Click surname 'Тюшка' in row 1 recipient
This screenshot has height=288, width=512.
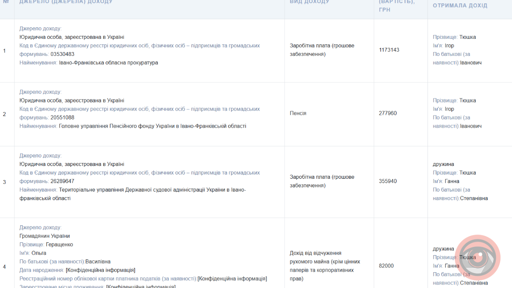click(x=468, y=37)
